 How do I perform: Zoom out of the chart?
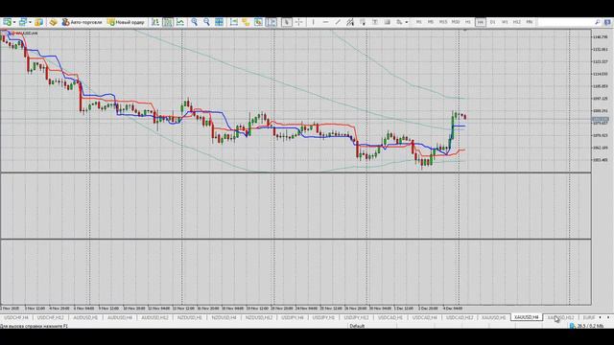click(x=206, y=22)
